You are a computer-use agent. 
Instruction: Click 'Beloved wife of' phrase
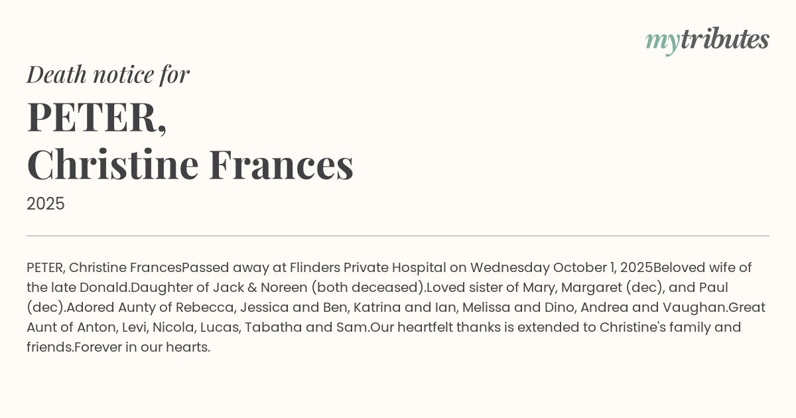click(702, 268)
